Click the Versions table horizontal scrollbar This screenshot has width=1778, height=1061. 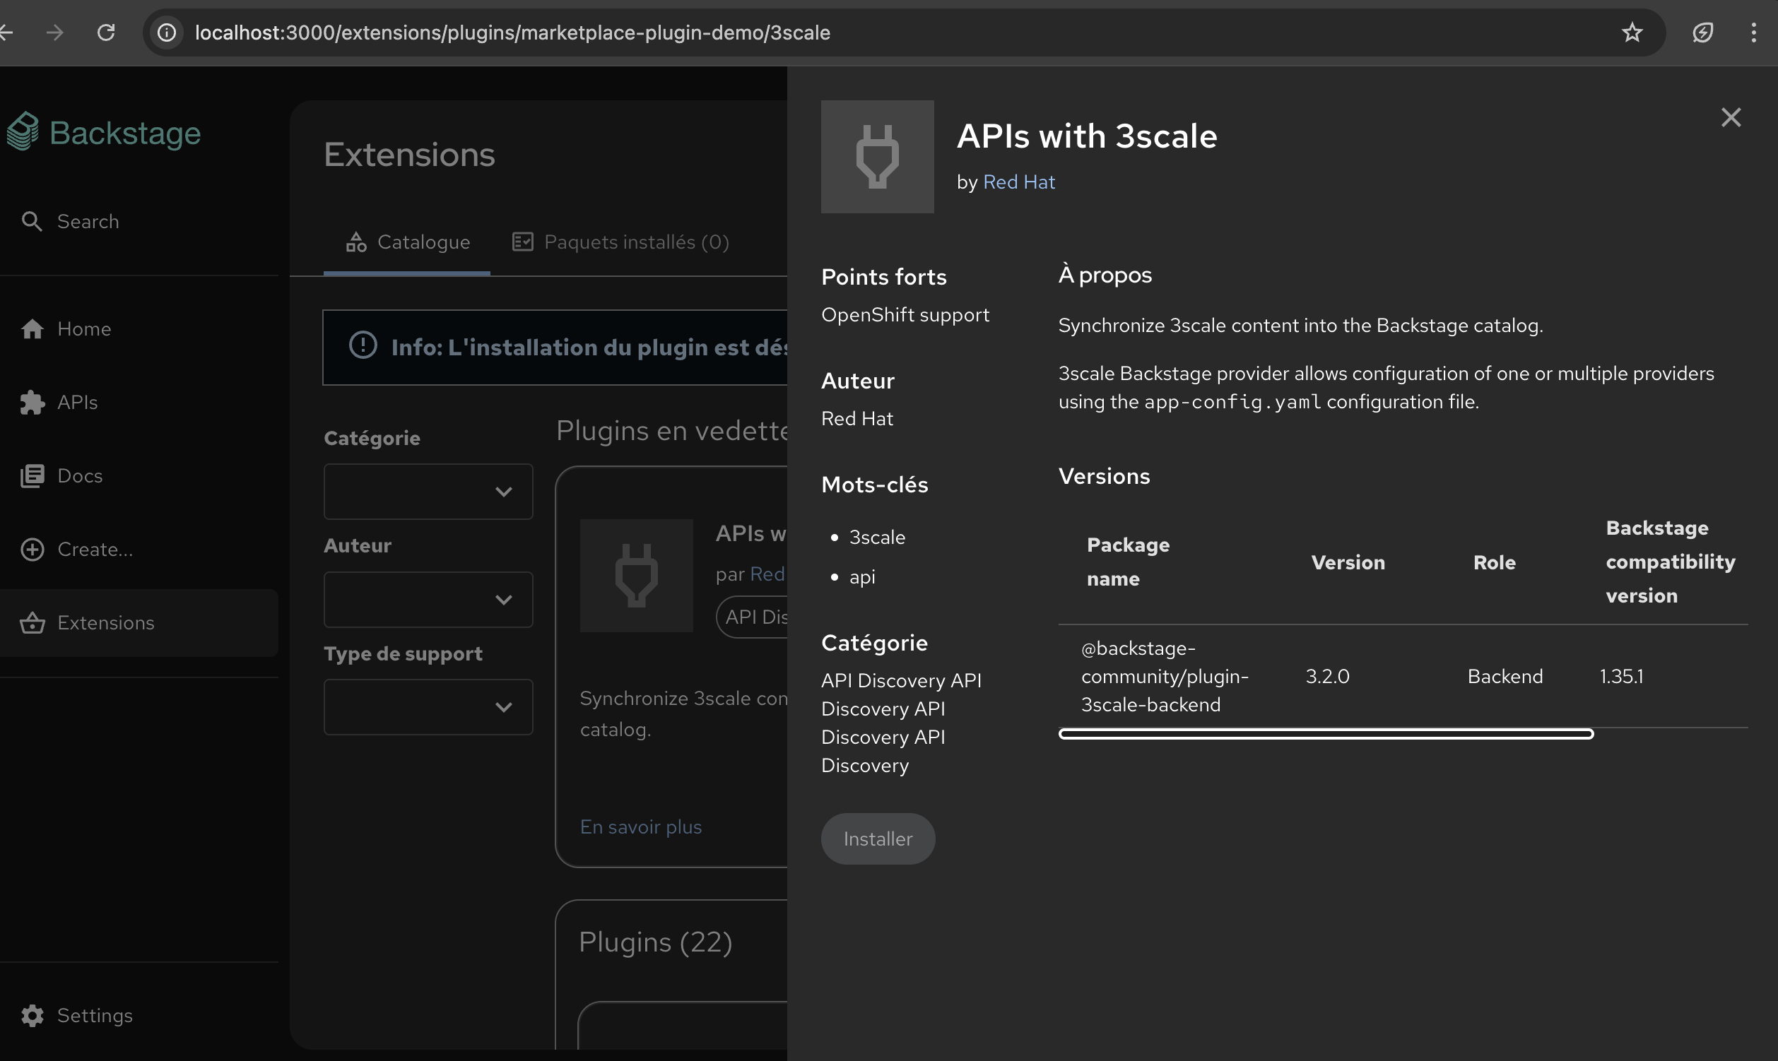pos(1325,734)
